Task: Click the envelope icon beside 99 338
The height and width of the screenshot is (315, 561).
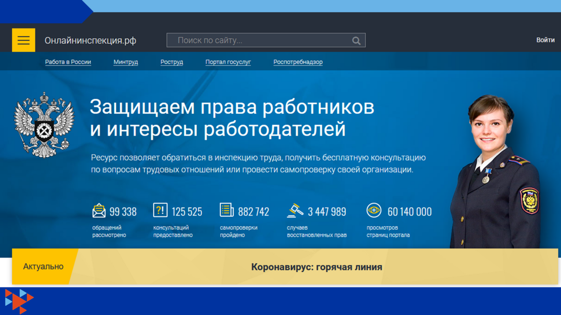Action: pos(99,211)
